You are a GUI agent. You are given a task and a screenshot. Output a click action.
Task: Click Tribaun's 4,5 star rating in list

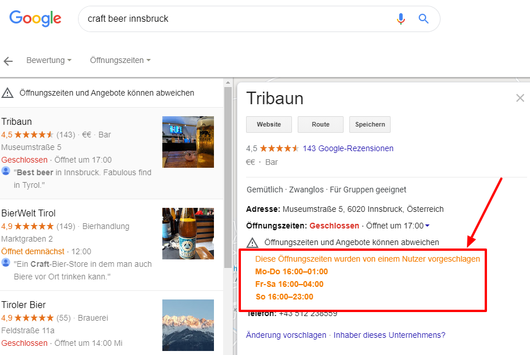(x=27, y=135)
